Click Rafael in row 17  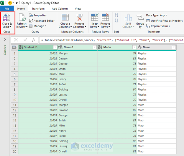point(78,136)
